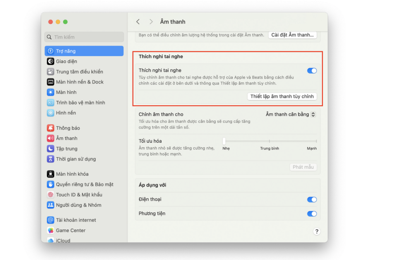The width and height of the screenshot is (393, 260).
Task: Disable the Điện thoại switch
Action: pyautogui.click(x=312, y=199)
